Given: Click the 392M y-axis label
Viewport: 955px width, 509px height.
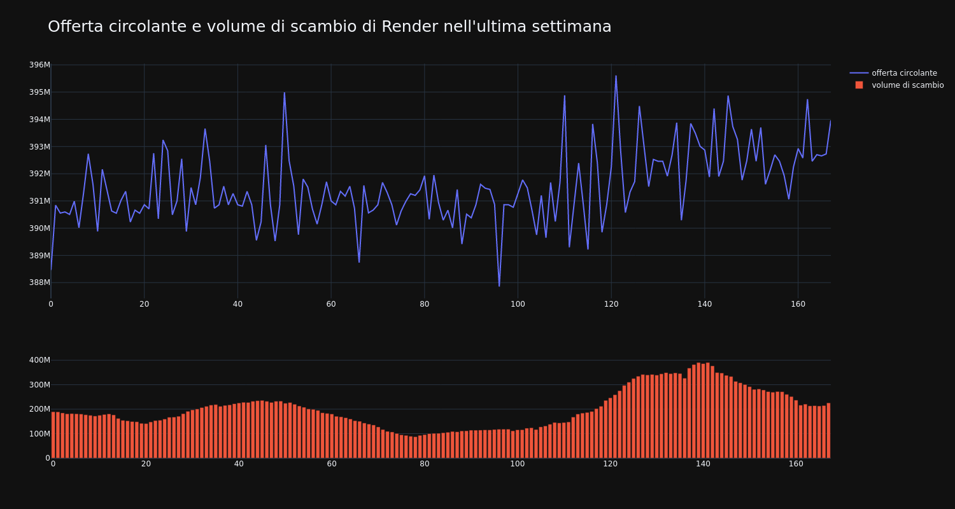Looking at the screenshot, I should (x=39, y=174).
